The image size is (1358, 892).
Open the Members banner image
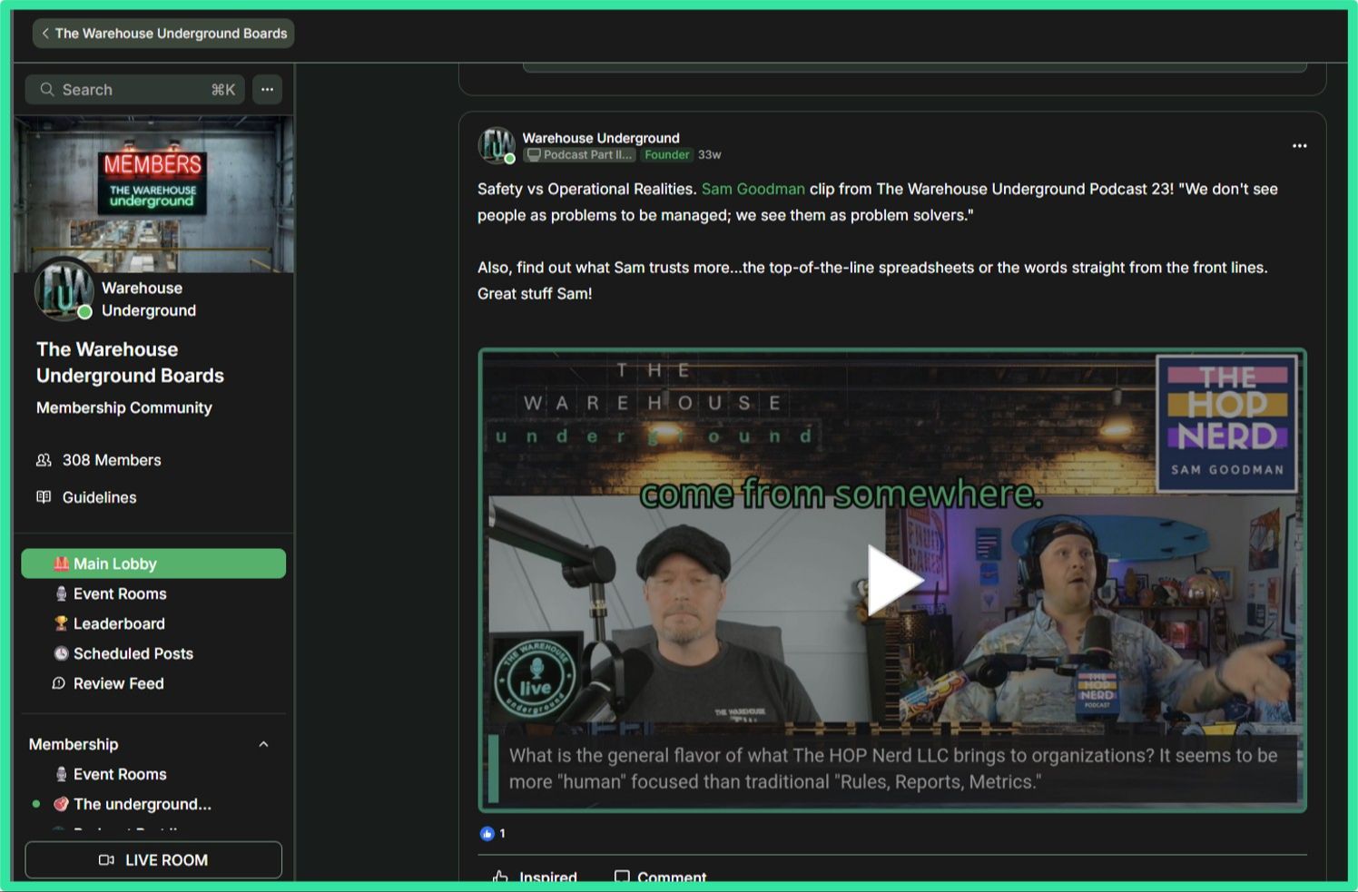153,193
